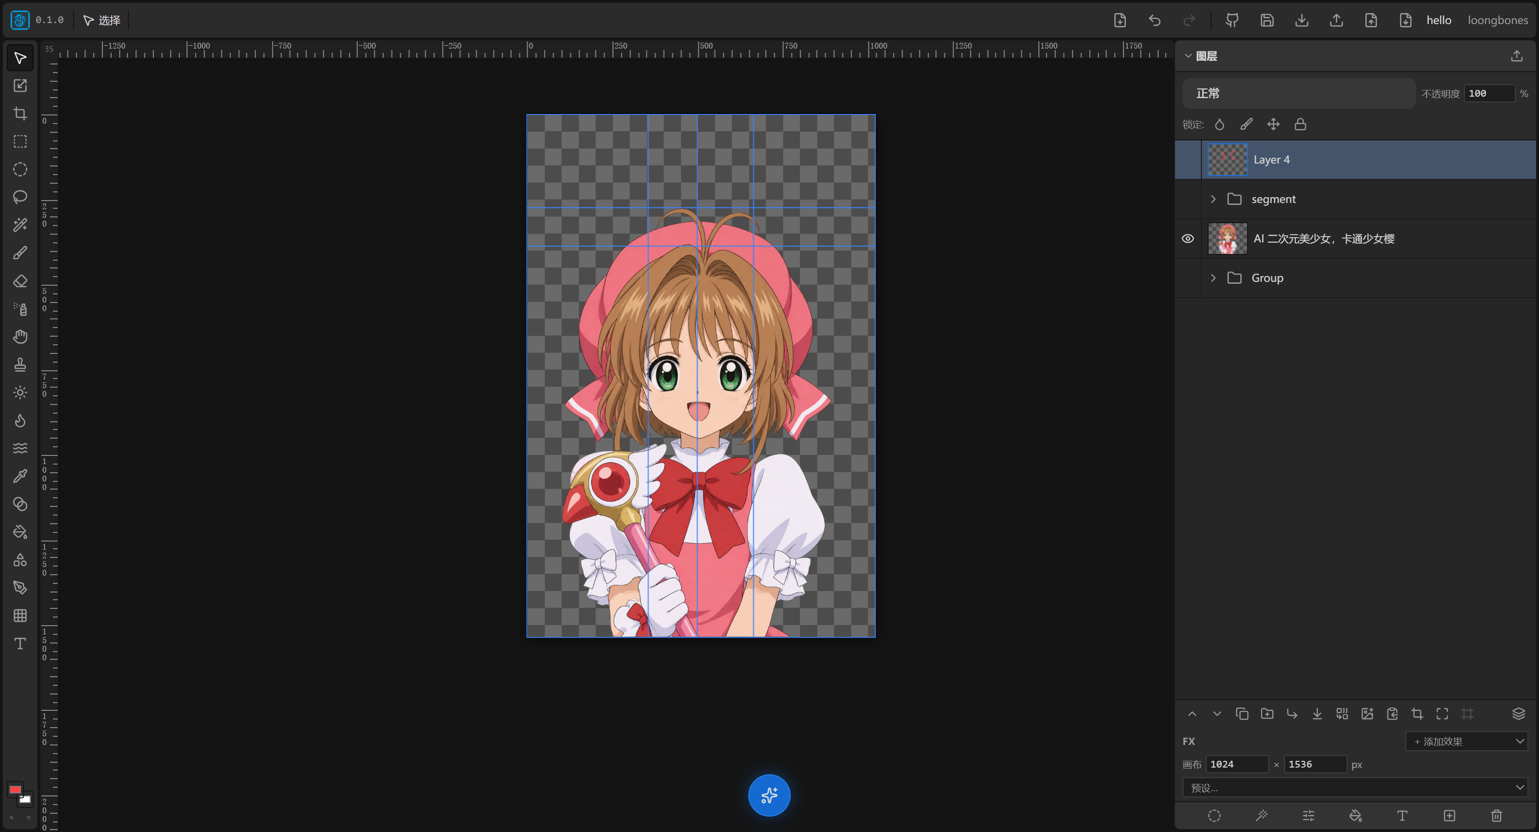Create new file from top bar icon
Screen dimensions: 1539x832
(1120, 20)
